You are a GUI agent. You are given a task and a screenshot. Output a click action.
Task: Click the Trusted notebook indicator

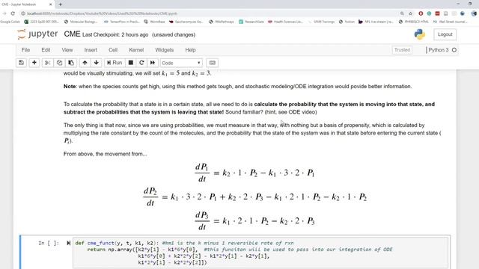coord(402,50)
